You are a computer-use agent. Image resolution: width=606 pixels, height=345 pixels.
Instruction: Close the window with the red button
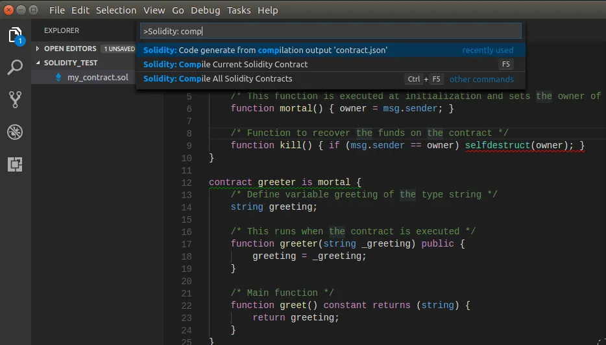coord(8,10)
